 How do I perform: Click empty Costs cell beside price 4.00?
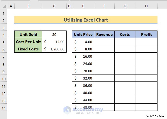(x=125, y=42)
